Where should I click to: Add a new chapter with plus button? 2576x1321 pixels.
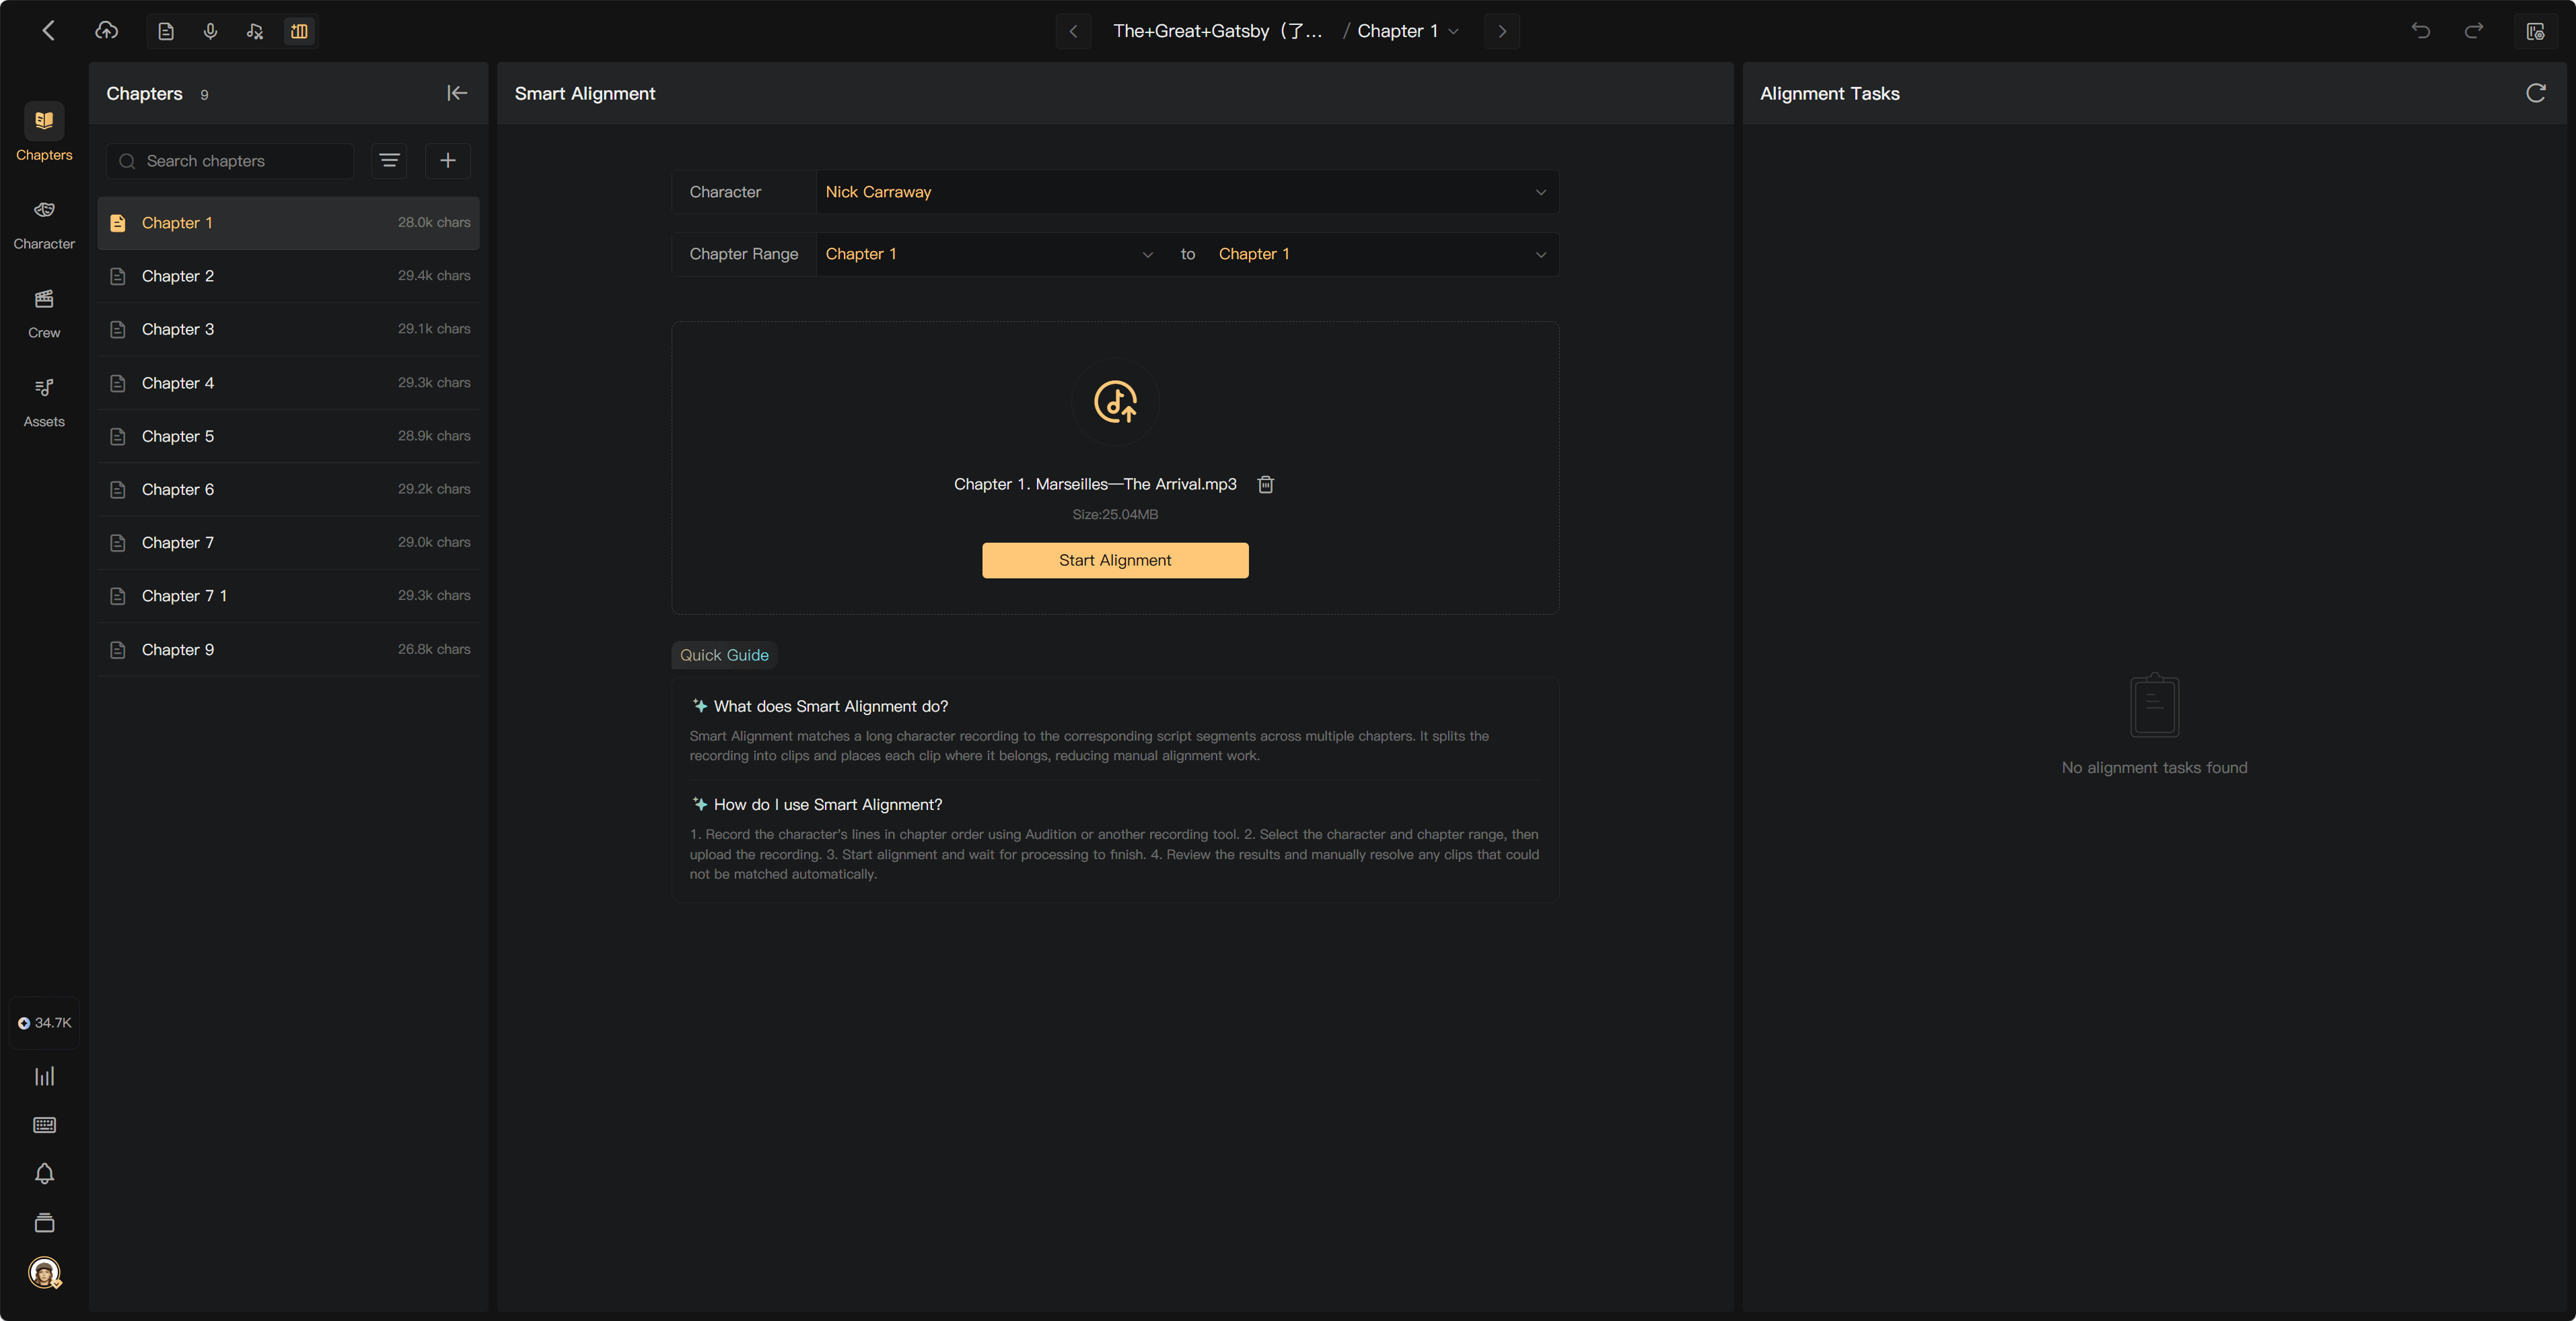click(x=448, y=161)
